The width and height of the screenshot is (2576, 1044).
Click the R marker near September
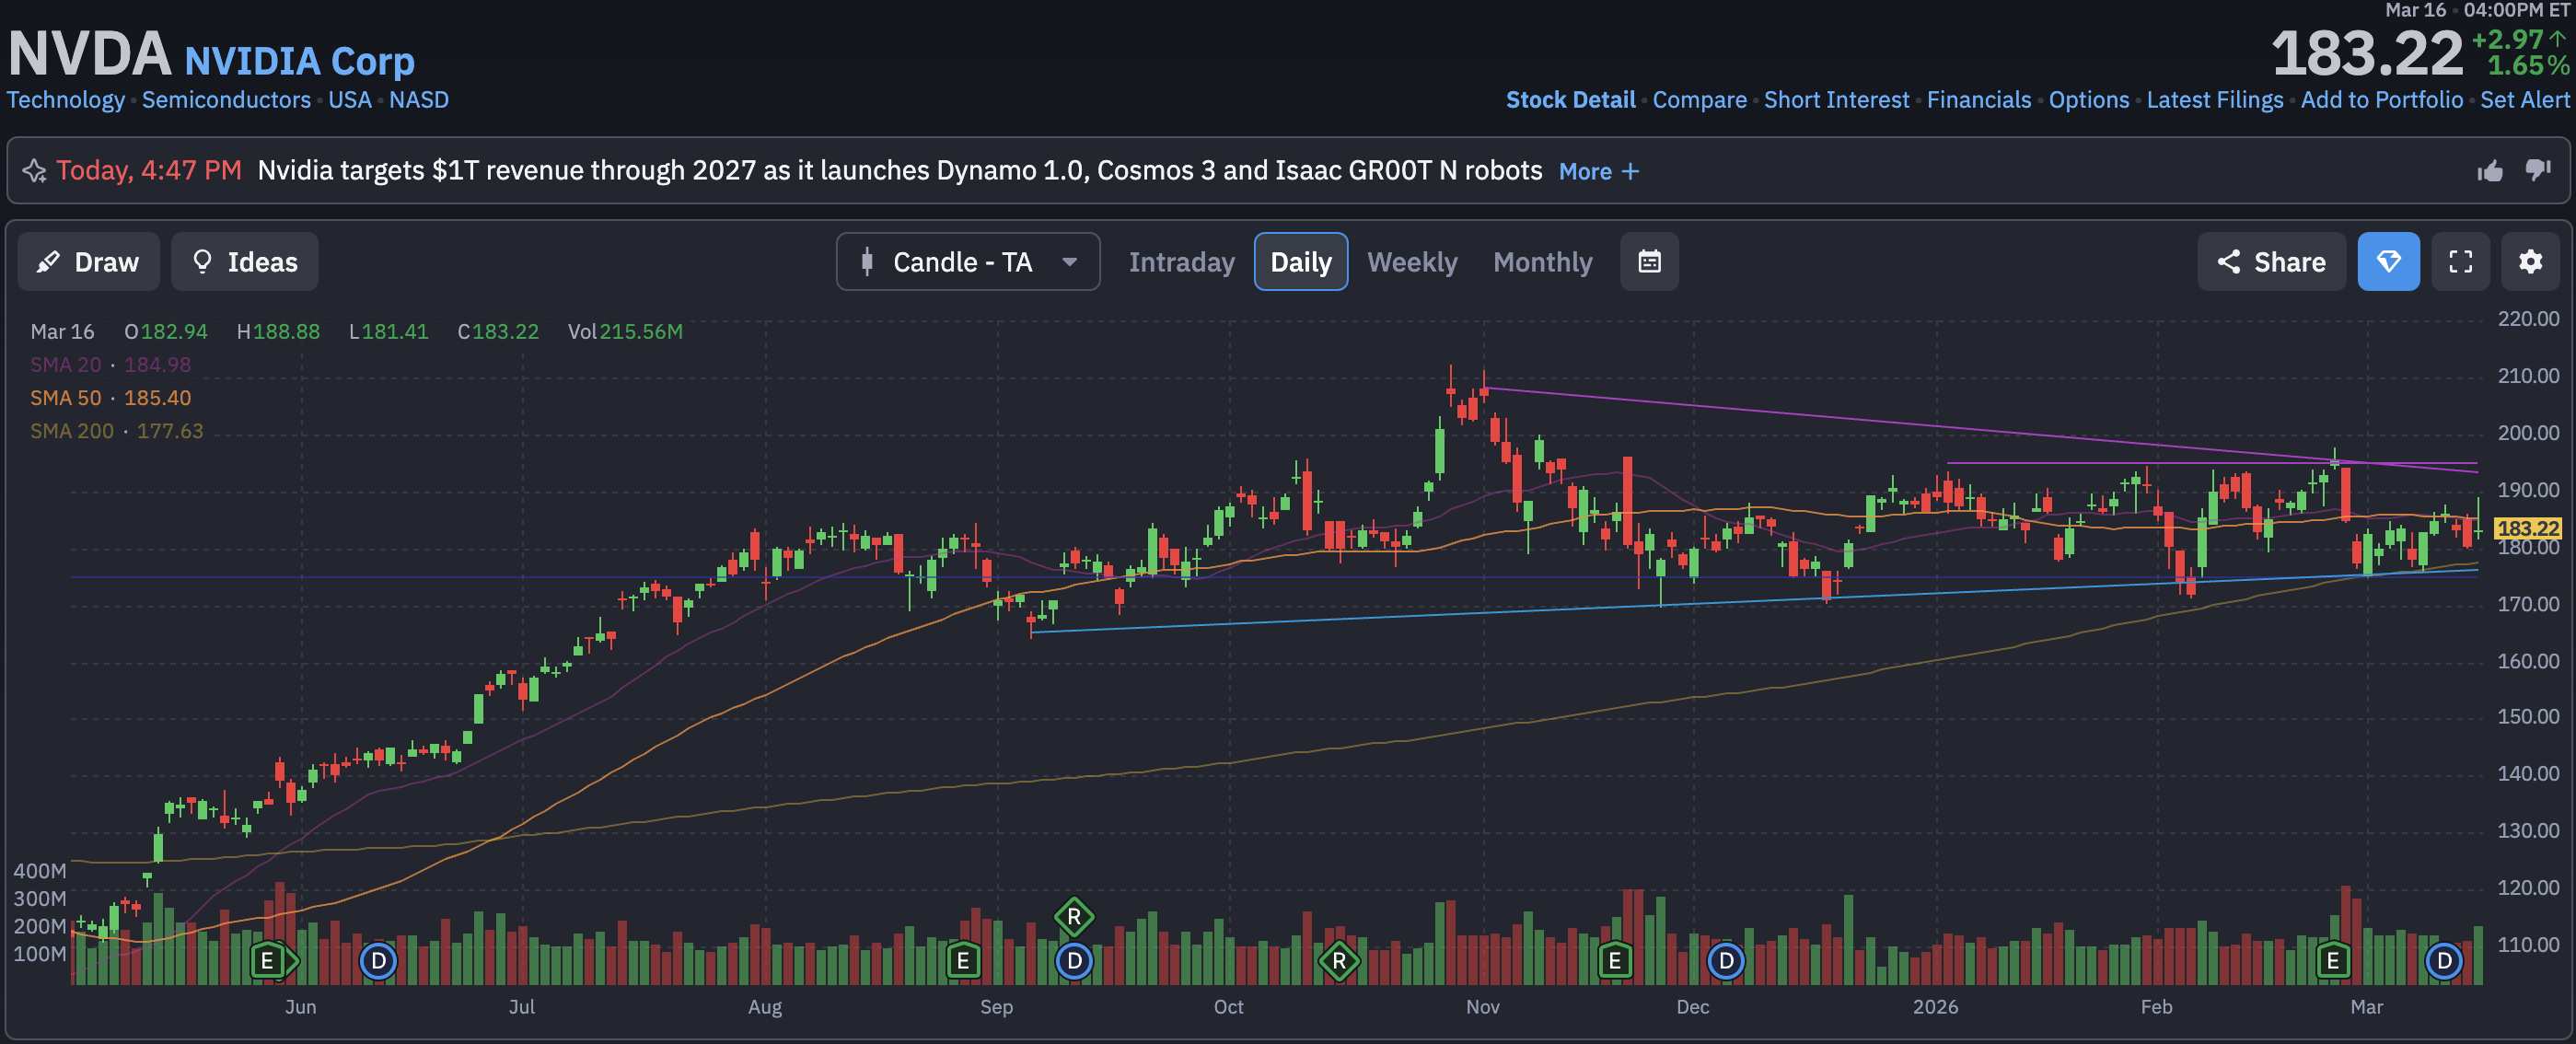coord(1073,915)
